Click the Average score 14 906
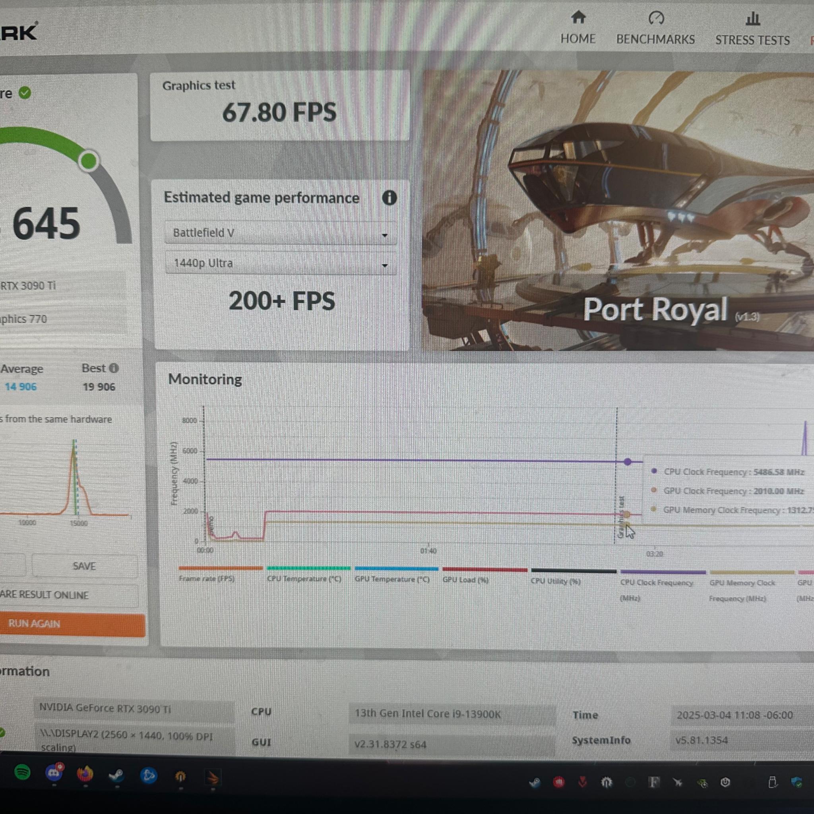 [x=21, y=386]
